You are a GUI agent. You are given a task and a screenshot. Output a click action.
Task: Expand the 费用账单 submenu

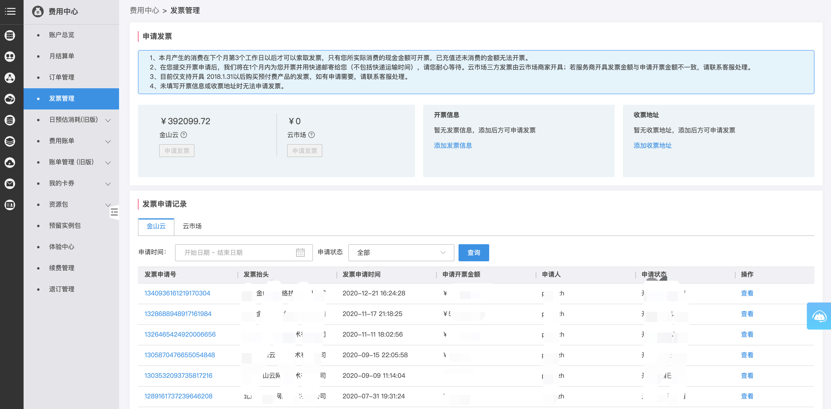pos(108,142)
